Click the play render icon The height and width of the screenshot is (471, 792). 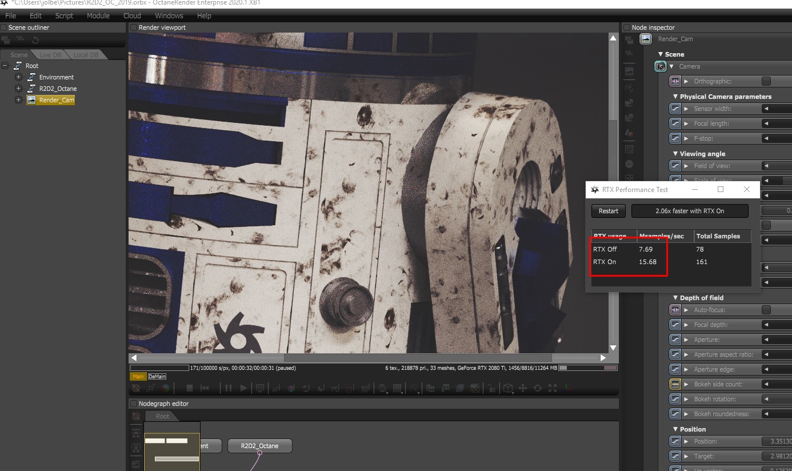pyautogui.click(x=243, y=388)
